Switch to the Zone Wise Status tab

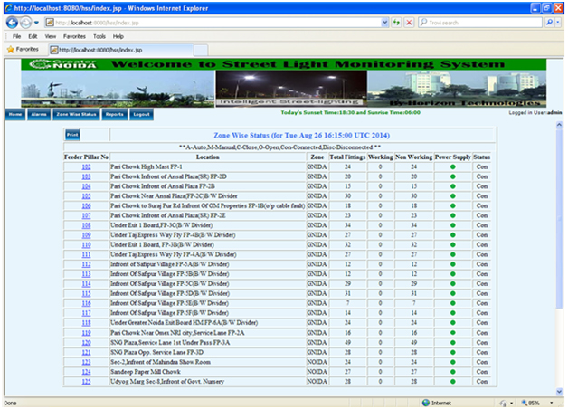coord(76,115)
